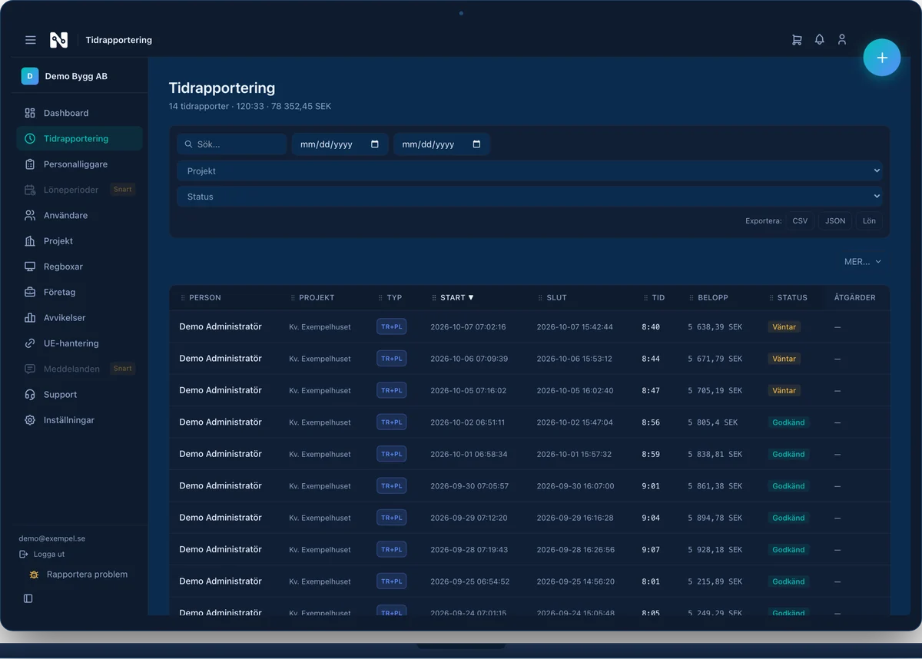Click the Support headset icon

(x=30, y=395)
